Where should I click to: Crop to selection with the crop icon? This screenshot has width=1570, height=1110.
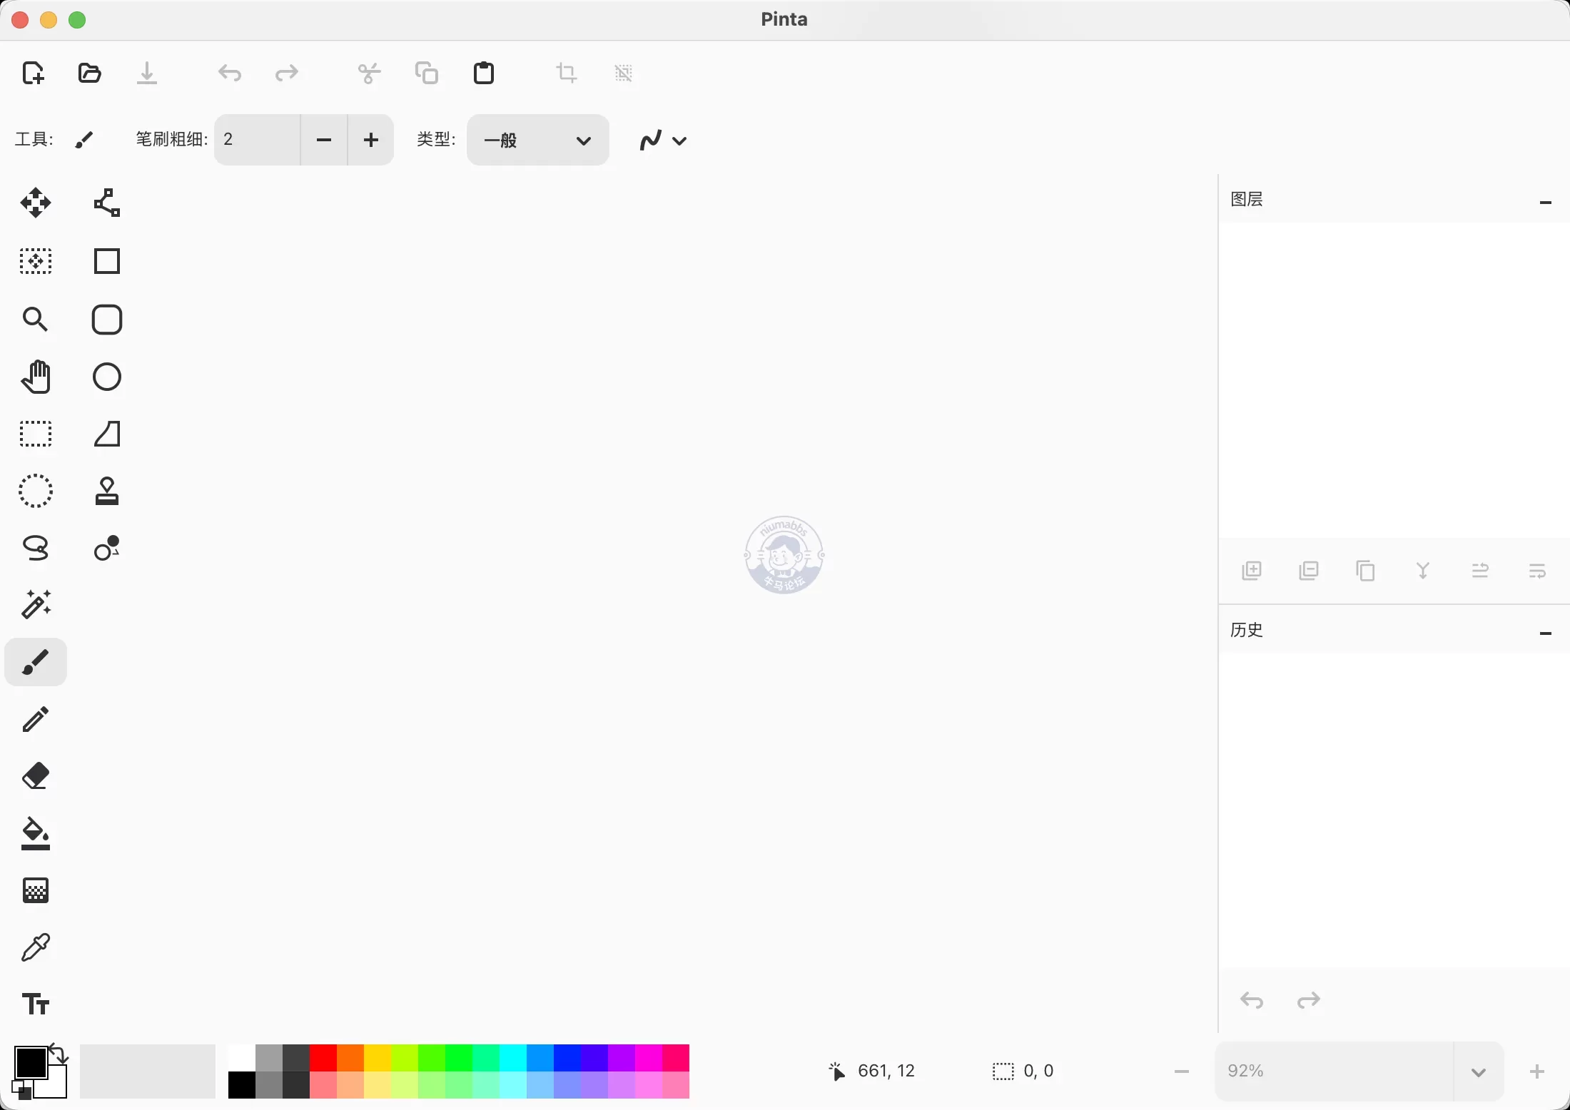[x=567, y=73]
